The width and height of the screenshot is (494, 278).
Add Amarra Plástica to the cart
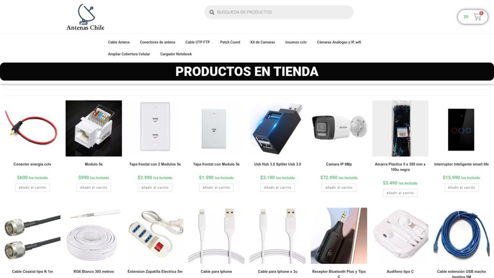pos(400,193)
